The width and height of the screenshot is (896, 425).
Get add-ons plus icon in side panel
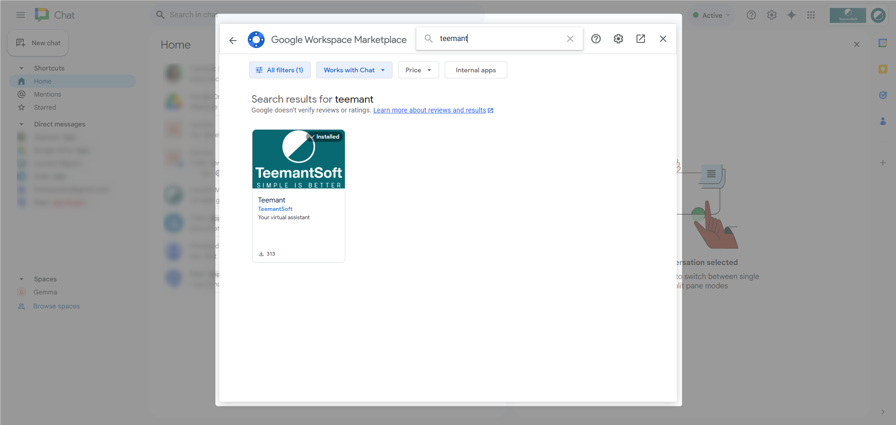(x=883, y=163)
